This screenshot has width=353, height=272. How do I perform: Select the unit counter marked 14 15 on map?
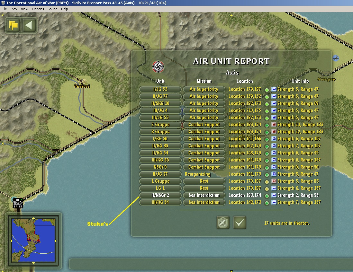pyautogui.click(x=18, y=203)
